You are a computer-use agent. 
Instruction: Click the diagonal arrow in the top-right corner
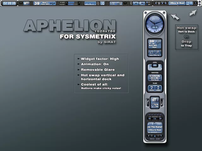(193, 13)
